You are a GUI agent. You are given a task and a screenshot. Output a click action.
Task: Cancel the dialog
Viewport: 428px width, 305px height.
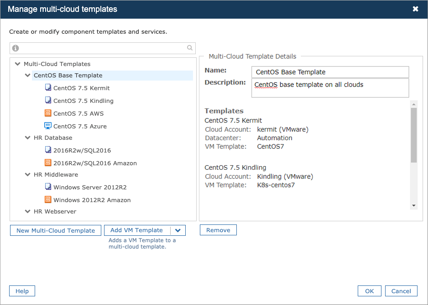point(401,291)
